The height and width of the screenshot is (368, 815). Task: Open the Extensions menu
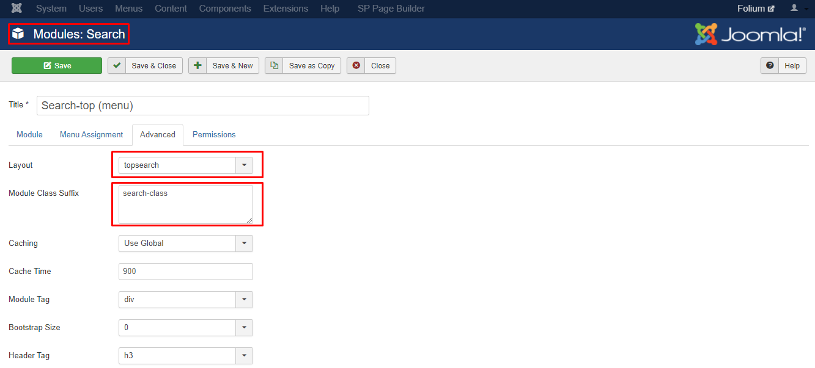pyautogui.click(x=286, y=9)
